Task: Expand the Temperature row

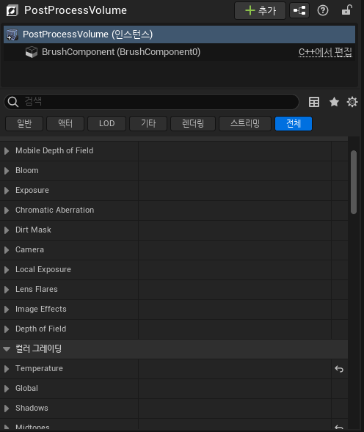Action: (x=7, y=369)
